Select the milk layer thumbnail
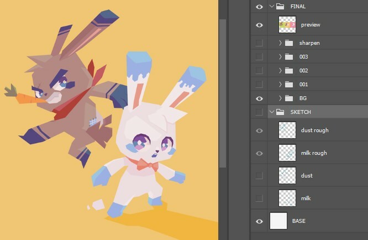 coord(287,198)
